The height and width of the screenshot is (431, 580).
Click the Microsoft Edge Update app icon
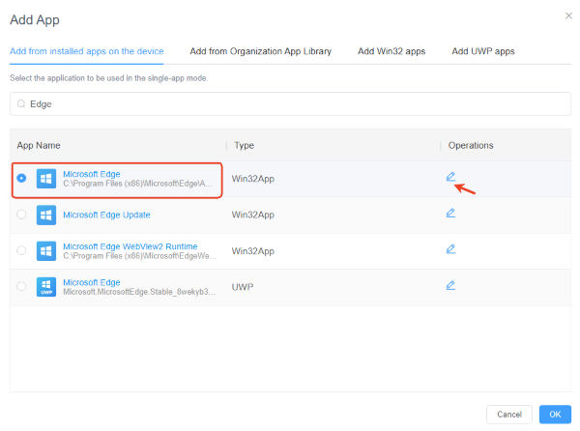[x=46, y=215]
